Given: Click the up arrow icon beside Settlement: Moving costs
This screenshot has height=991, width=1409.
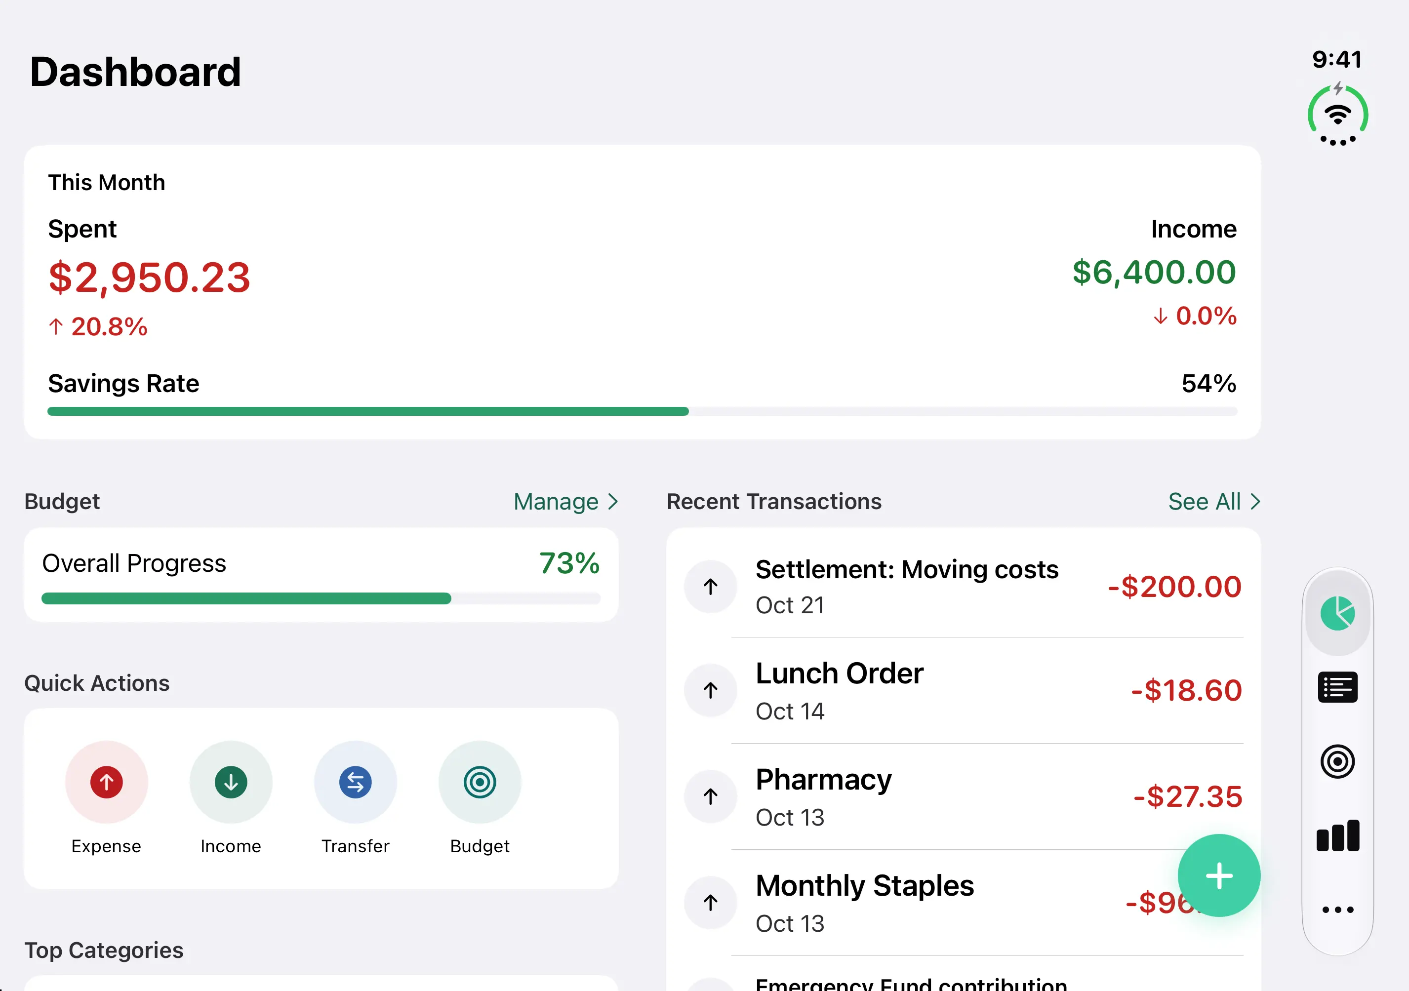Looking at the screenshot, I should tap(711, 587).
